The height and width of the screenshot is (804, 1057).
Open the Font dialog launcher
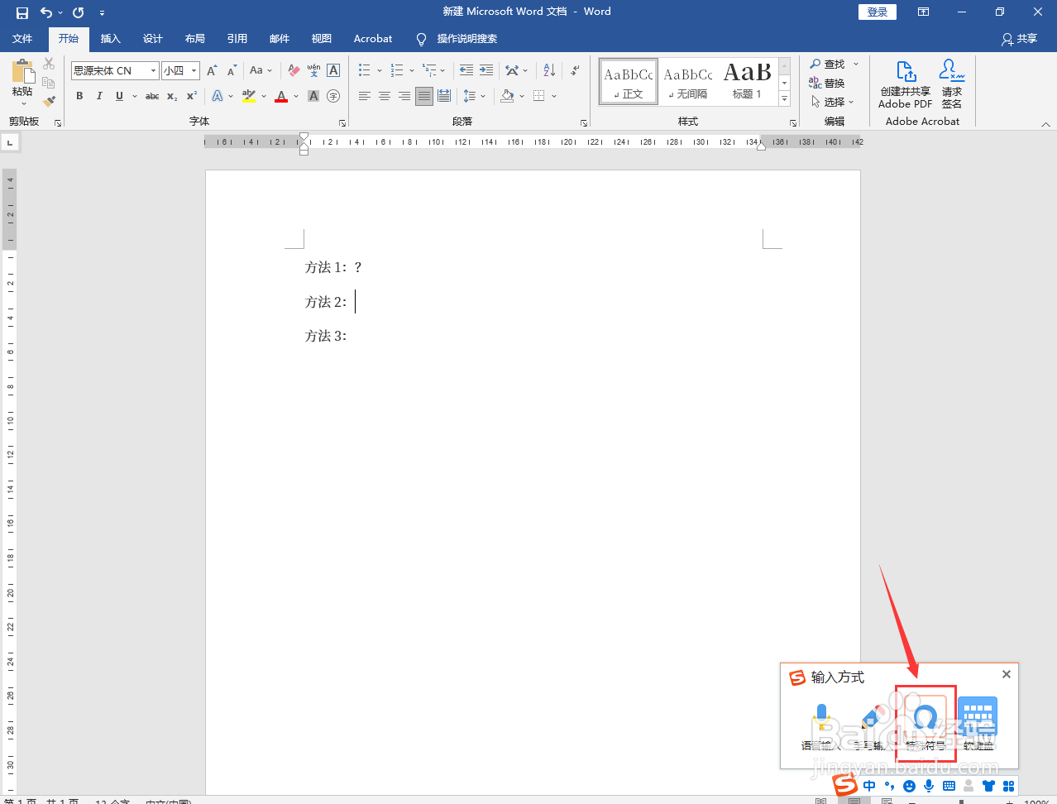click(x=342, y=123)
